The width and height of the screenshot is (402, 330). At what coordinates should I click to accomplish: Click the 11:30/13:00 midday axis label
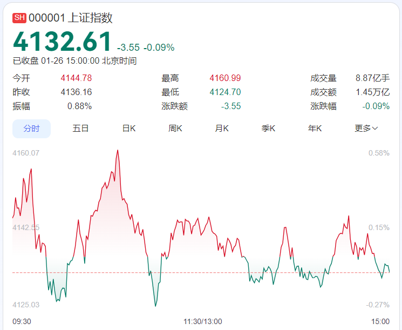[202, 321]
